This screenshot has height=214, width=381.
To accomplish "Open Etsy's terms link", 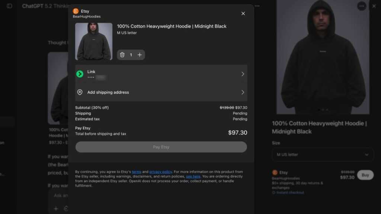I will point(137,172).
